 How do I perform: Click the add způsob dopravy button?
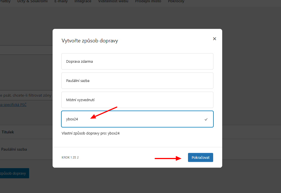tap(14, 173)
